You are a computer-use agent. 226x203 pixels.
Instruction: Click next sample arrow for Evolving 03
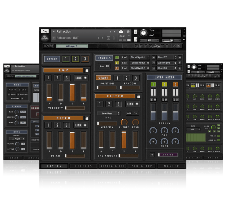pos(180,63)
